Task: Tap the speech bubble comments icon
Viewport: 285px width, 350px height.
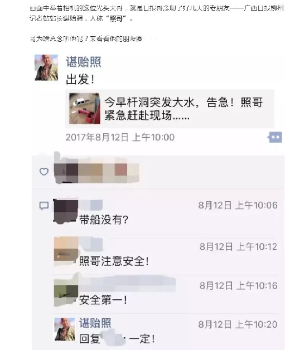Action: pyautogui.click(x=44, y=206)
